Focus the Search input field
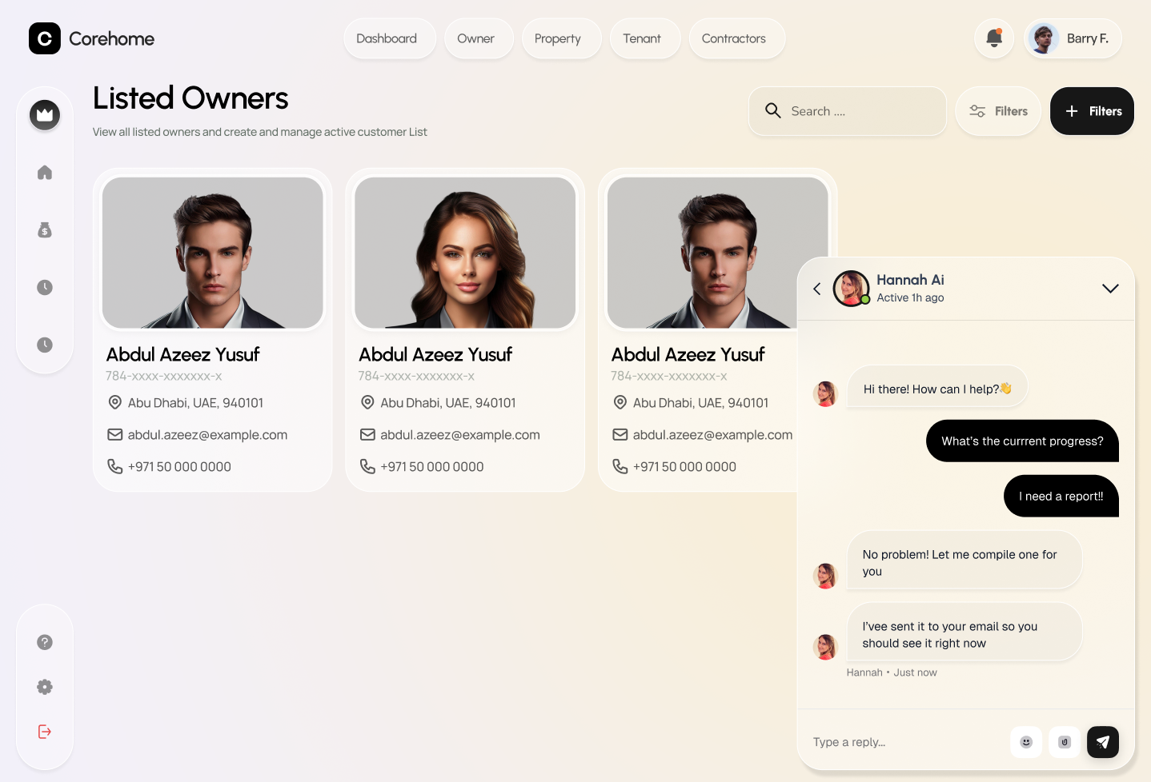Viewport: 1151px width, 782px height. [847, 111]
